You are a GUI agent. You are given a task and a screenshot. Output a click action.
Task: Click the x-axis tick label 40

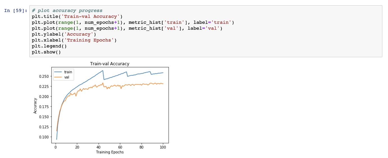pyautogui.click(x=99, y=147)
